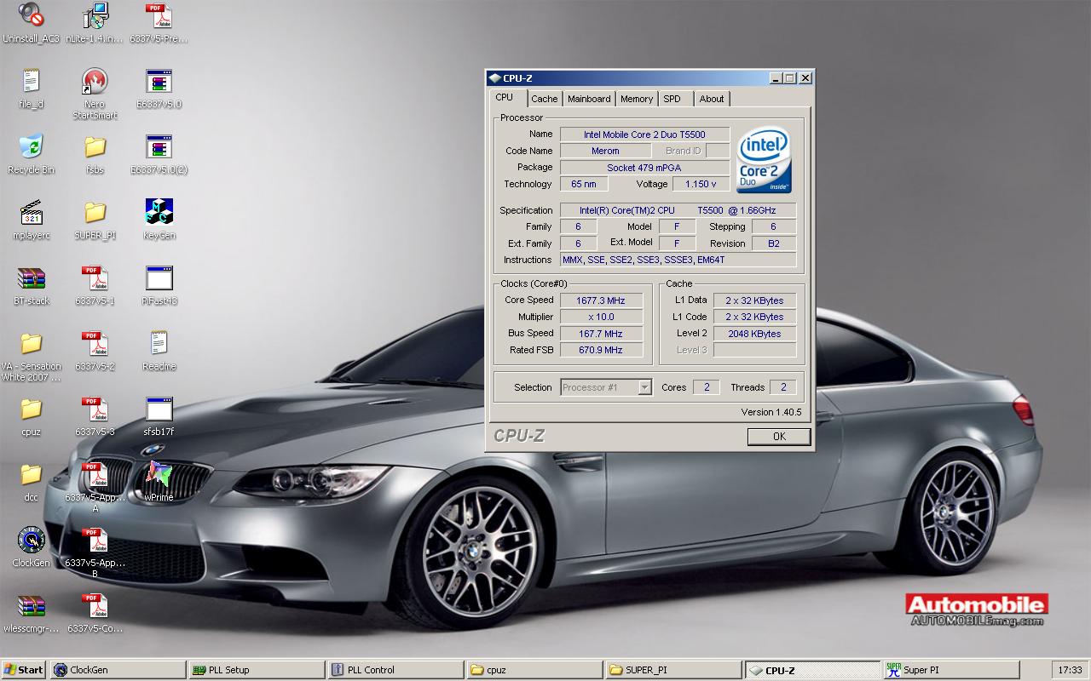Click the CPU-Z taskbar button
This screenshot has width=1091, height=681.
click(x=812, y=670)
